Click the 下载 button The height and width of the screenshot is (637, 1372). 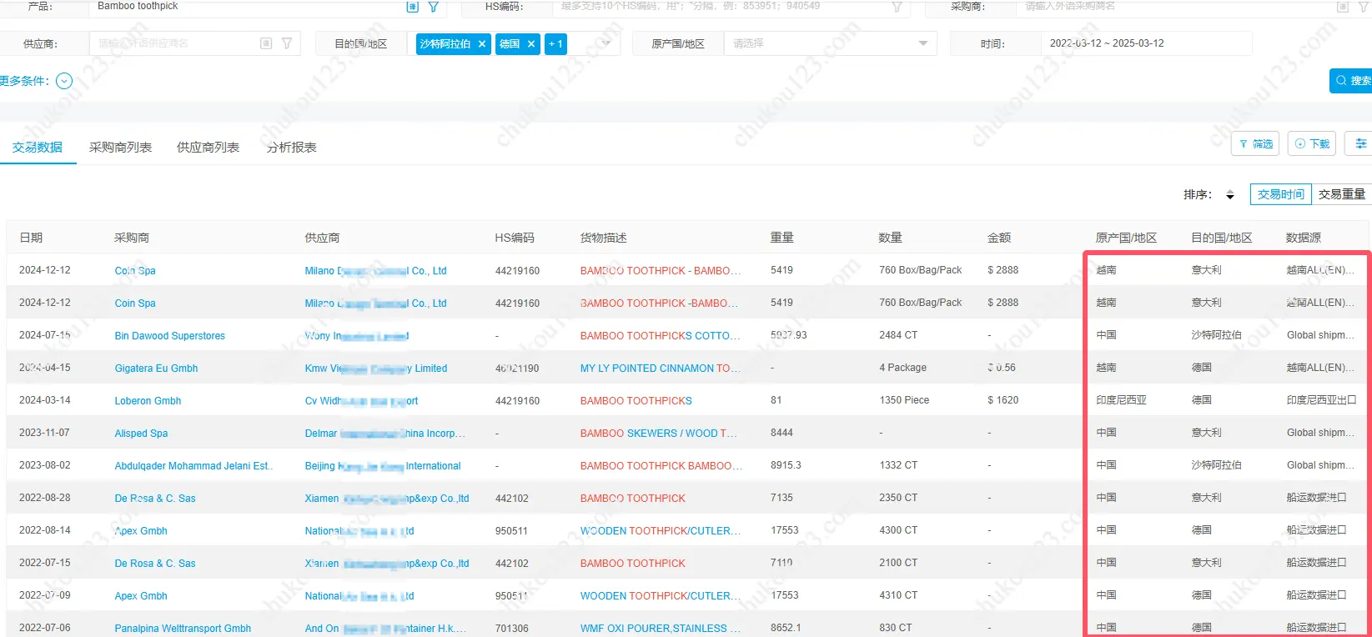(x=1312, y=144)
